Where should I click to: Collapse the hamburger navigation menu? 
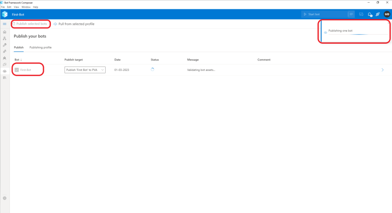5,24
